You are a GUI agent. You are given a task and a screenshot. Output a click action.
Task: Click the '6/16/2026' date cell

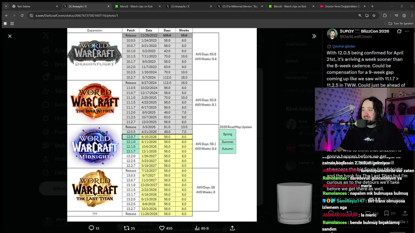[x=148, y=137]
